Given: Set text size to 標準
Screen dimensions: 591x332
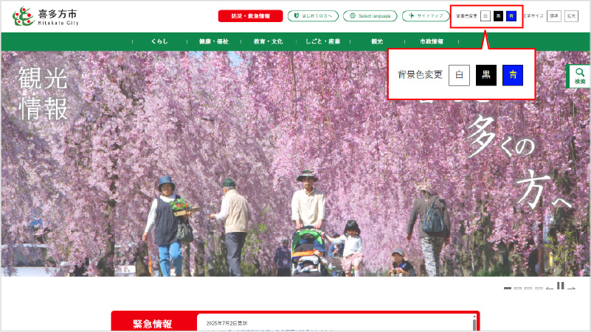Looking at the screenshot, I should (553, 16).
